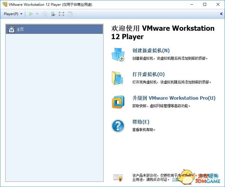
Task: Click the Unity mode toolbar icon
Action: tap(70, 14)
